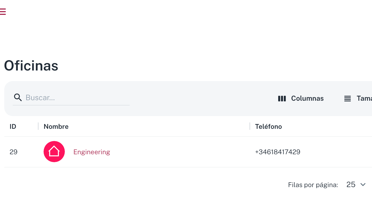Open the Engineering office link
The width and height of the screenshot is (372, 212).
coord(92,152)
